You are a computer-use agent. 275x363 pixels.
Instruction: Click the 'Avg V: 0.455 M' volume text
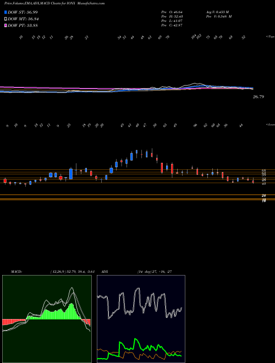click(x=218, y=12)
